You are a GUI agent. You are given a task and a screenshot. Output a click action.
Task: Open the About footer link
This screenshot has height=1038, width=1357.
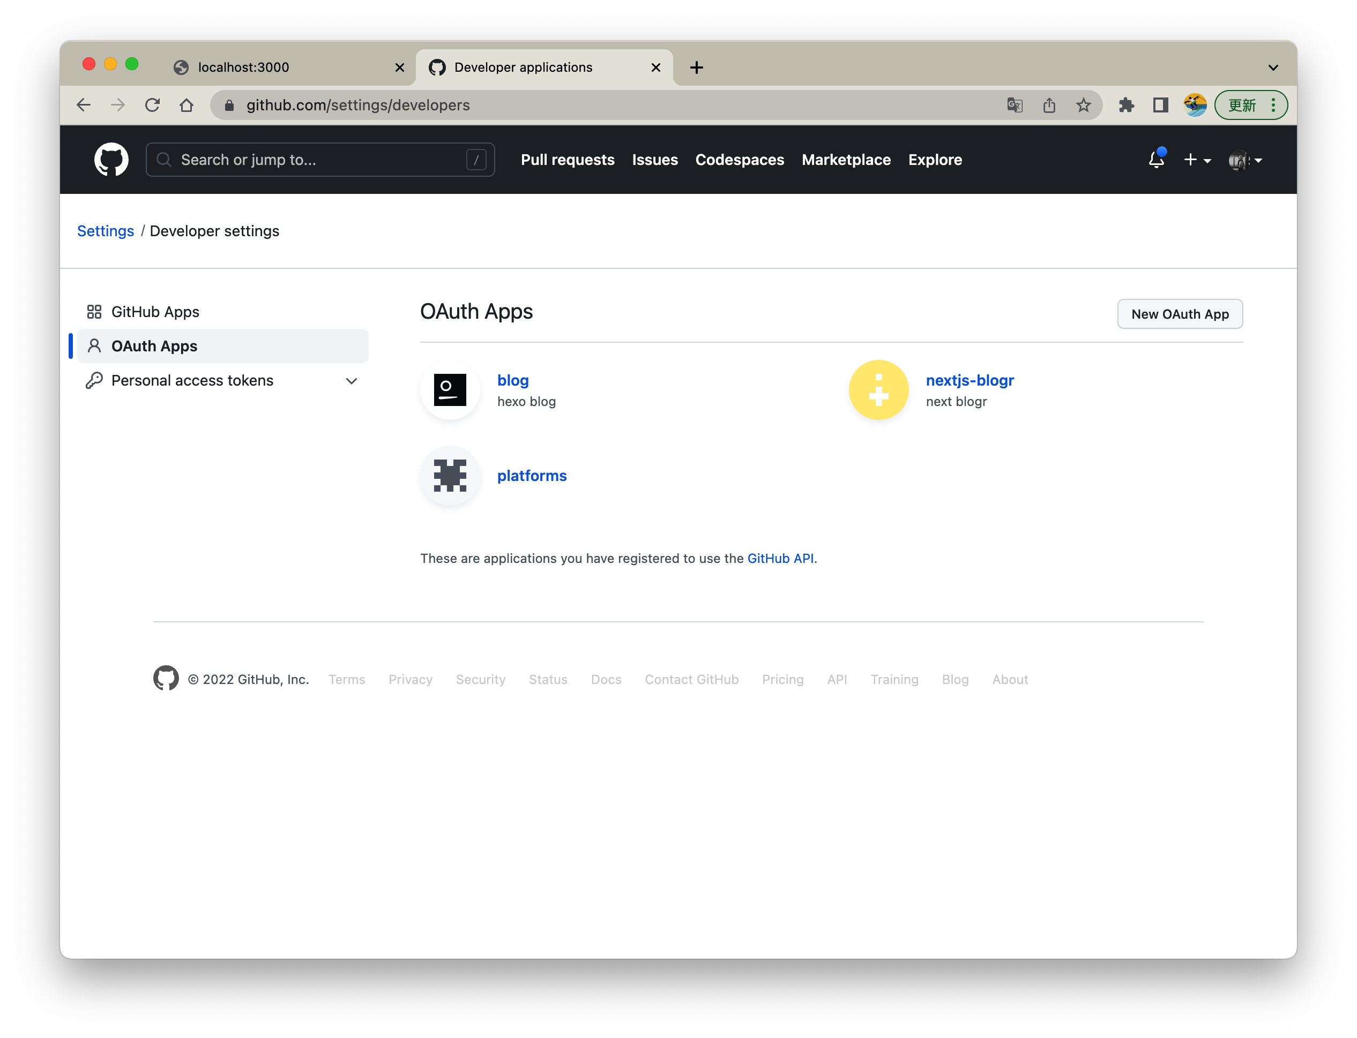point(1010,679)
